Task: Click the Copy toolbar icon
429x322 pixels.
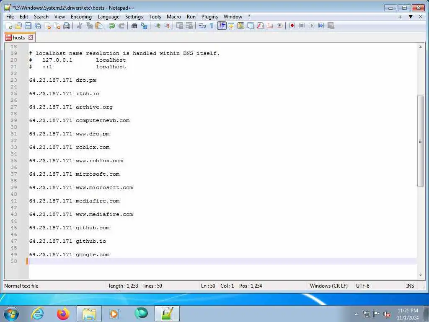Action: point(89,26)
